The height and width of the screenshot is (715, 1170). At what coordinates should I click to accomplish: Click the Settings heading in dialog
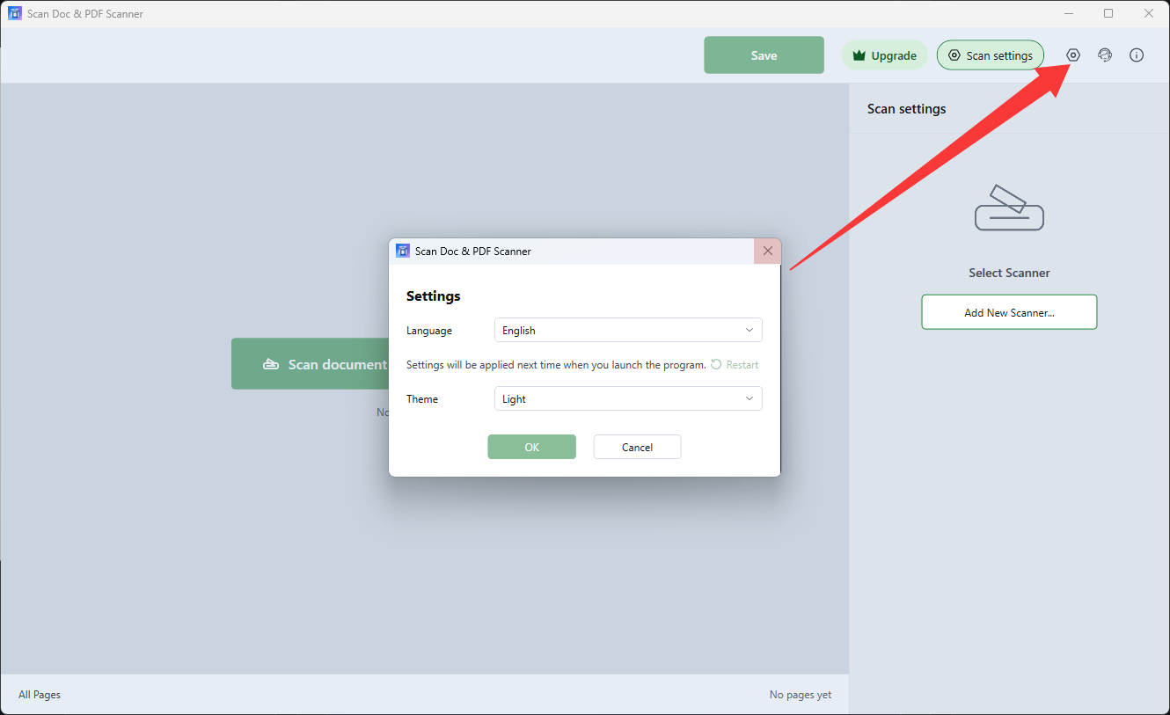tap(434, 296)
